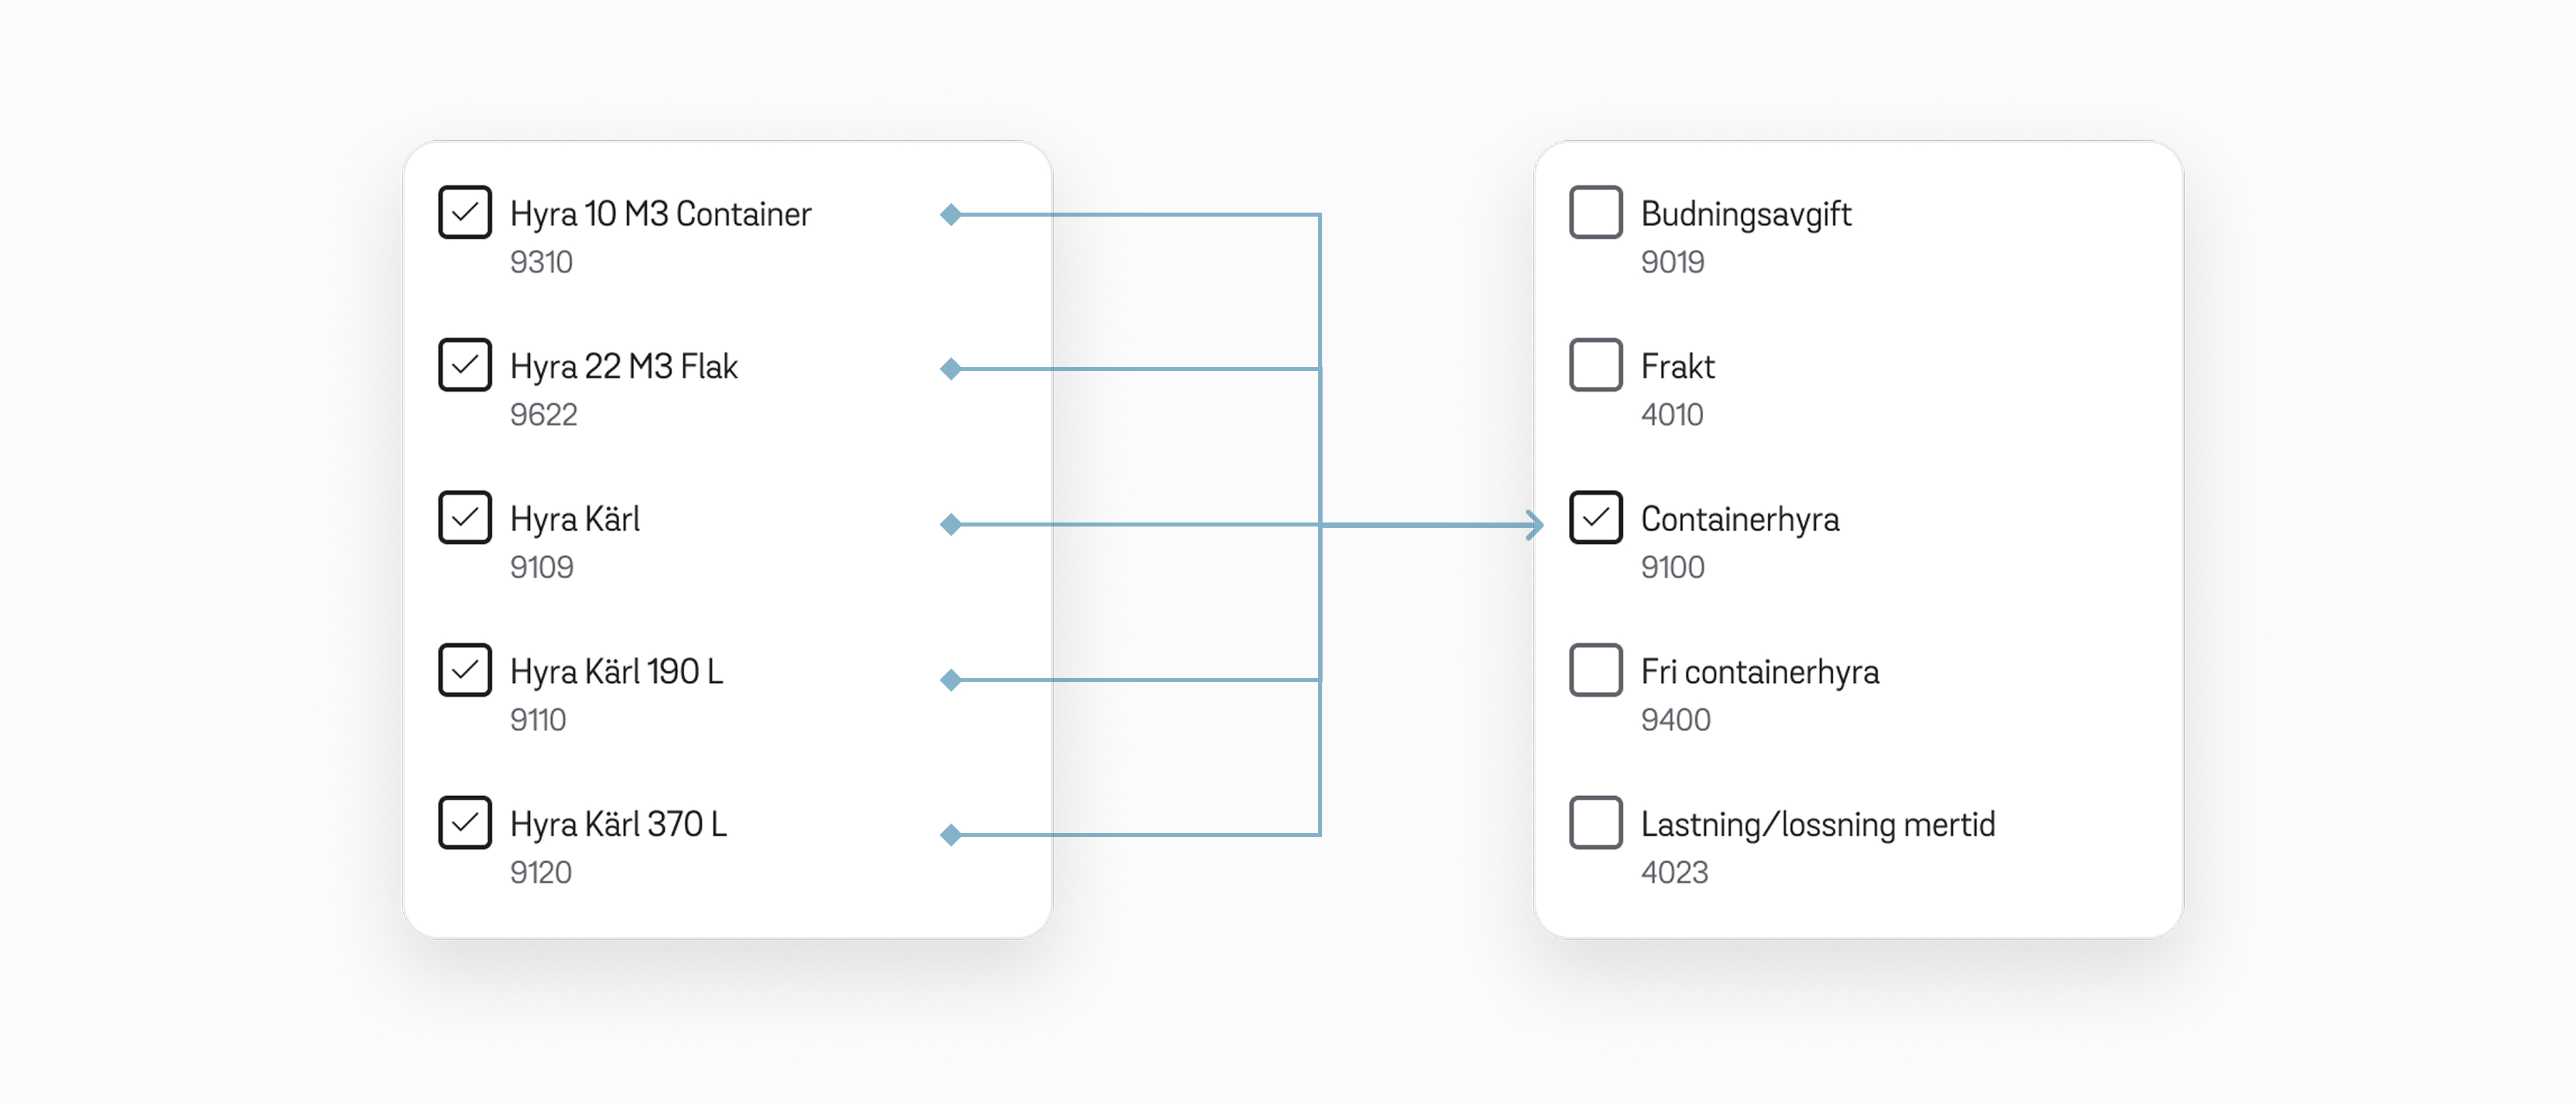Click the Hyra 10 M3 Container label
2576x1104 pixels.
(660, 214)
